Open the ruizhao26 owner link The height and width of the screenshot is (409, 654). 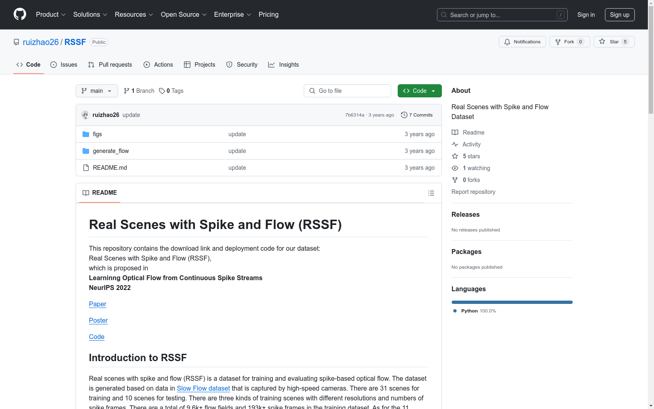tap(41, 42)
